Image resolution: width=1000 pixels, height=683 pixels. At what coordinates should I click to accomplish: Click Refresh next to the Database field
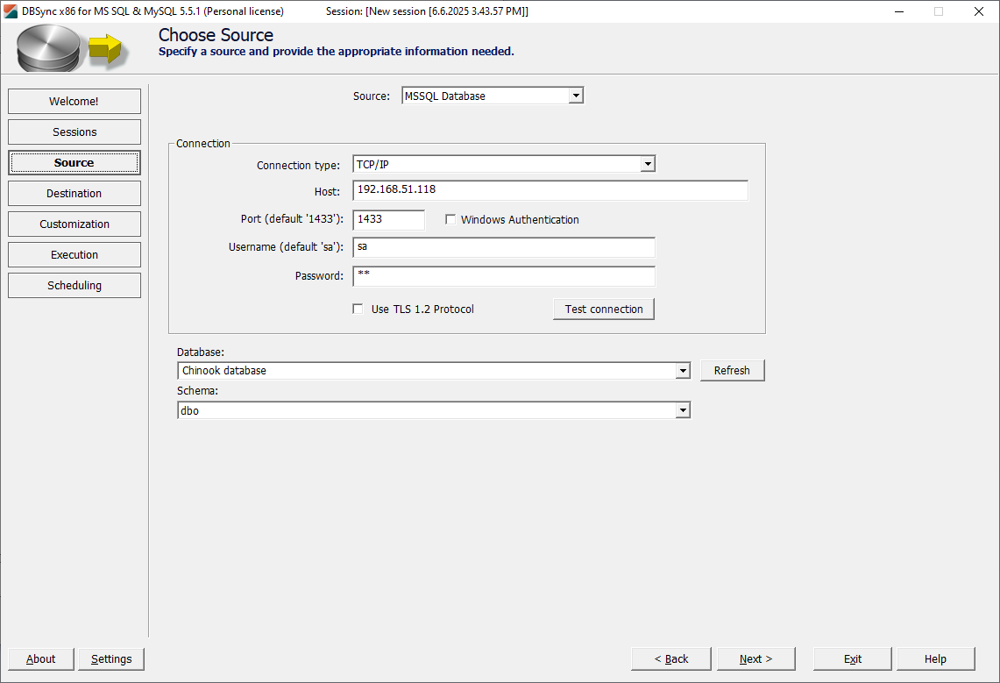(x=732, y=370)
